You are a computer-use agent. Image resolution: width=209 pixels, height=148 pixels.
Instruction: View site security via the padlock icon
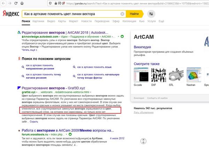[x=56, y=3]
